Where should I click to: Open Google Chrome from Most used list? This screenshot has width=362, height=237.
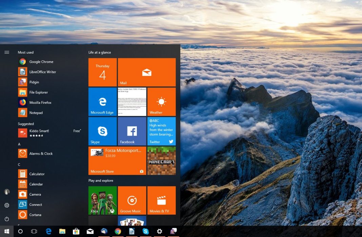(49, 62)
